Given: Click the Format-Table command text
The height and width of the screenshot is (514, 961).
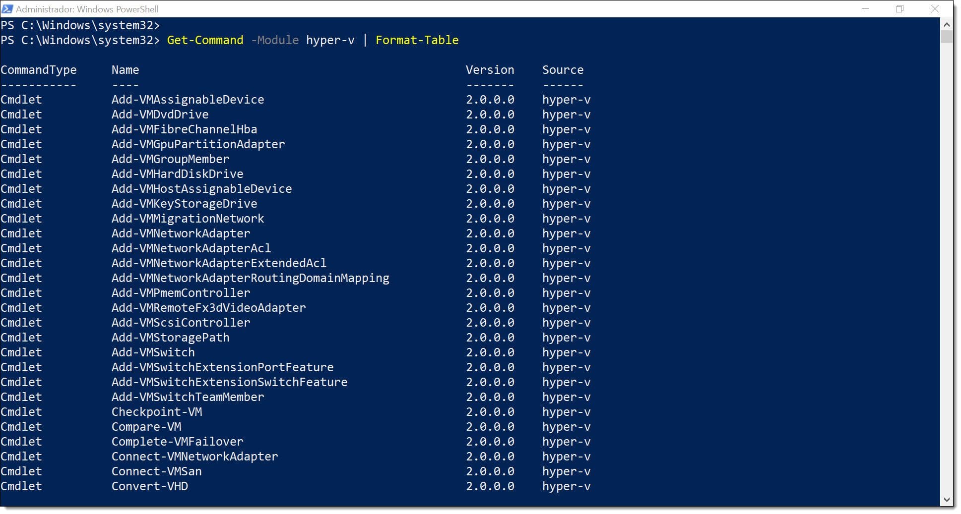Looking at the screenshot, I should click(x=417, y=40).
